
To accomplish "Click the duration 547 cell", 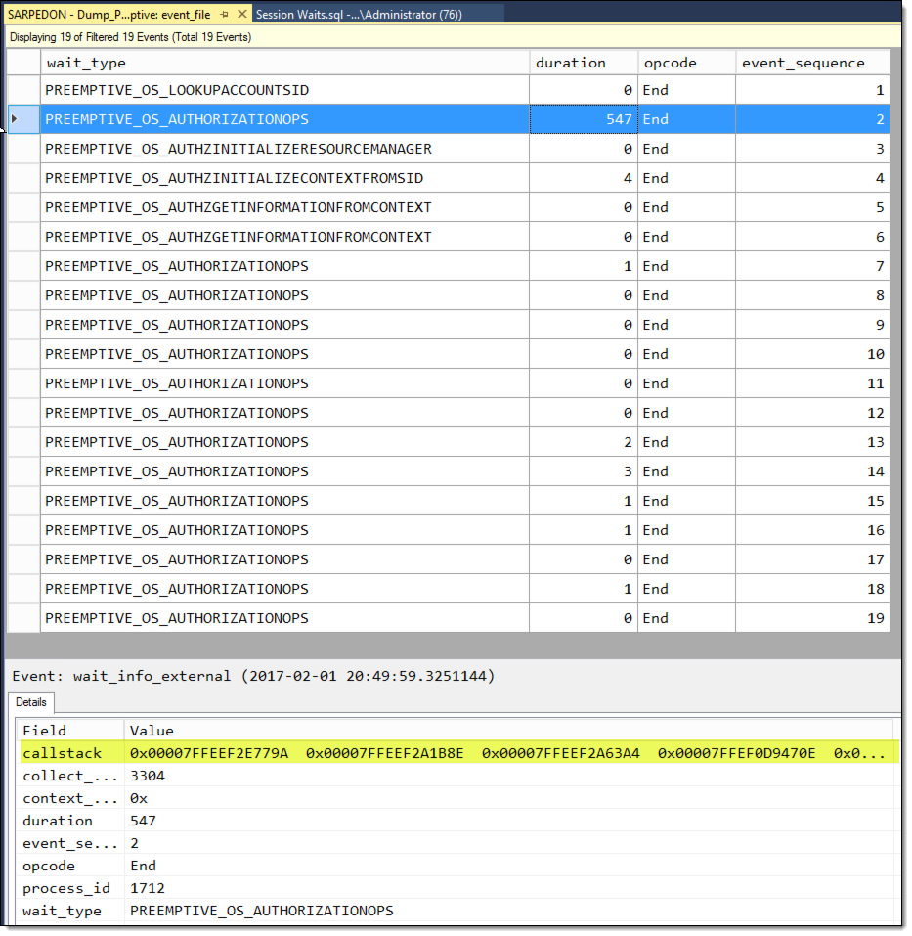I will click(584, 119).
